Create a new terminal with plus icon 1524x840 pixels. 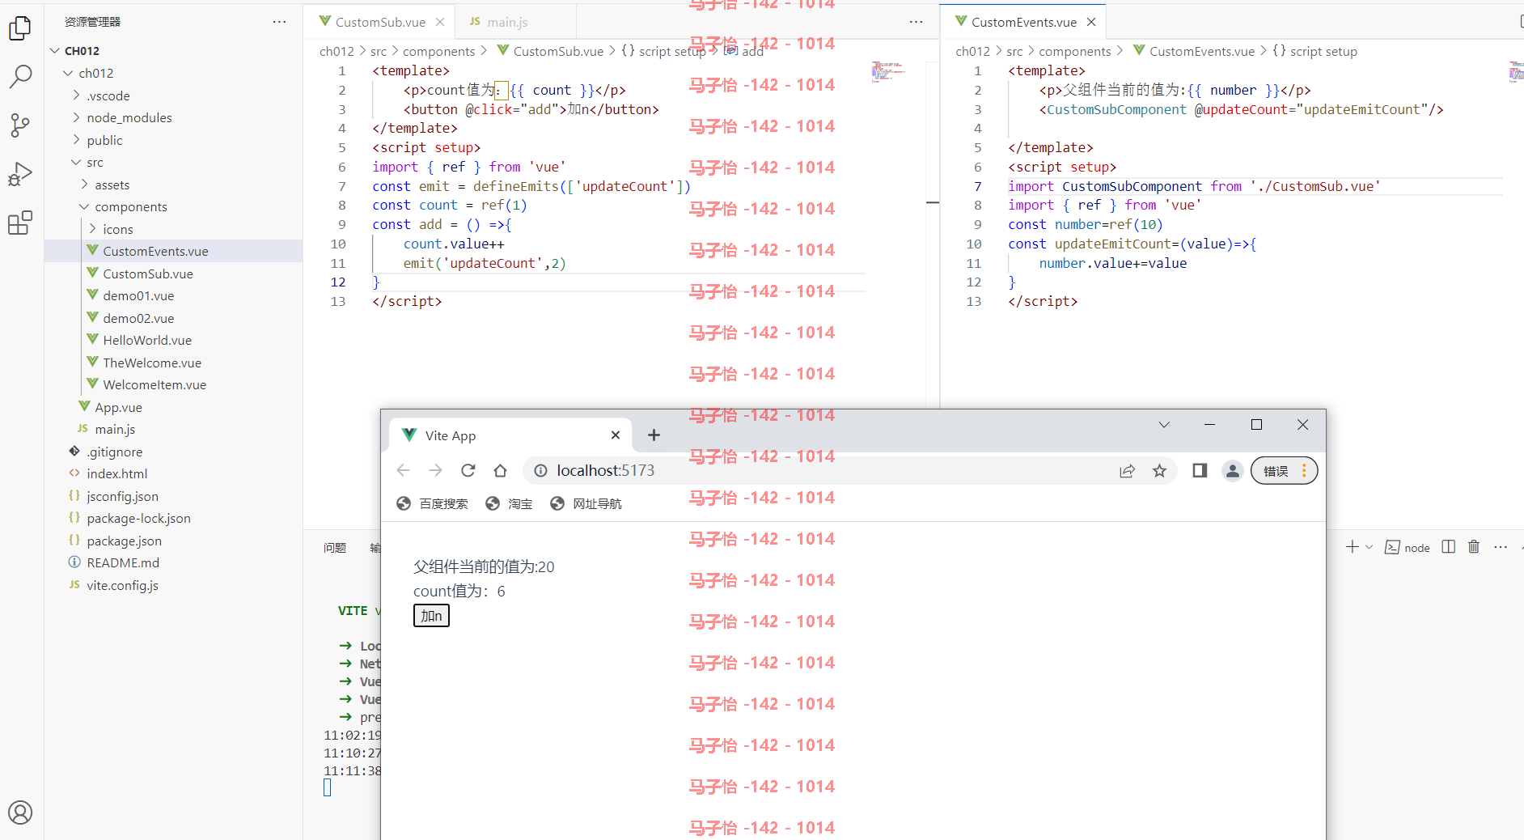click(1352, 547)
